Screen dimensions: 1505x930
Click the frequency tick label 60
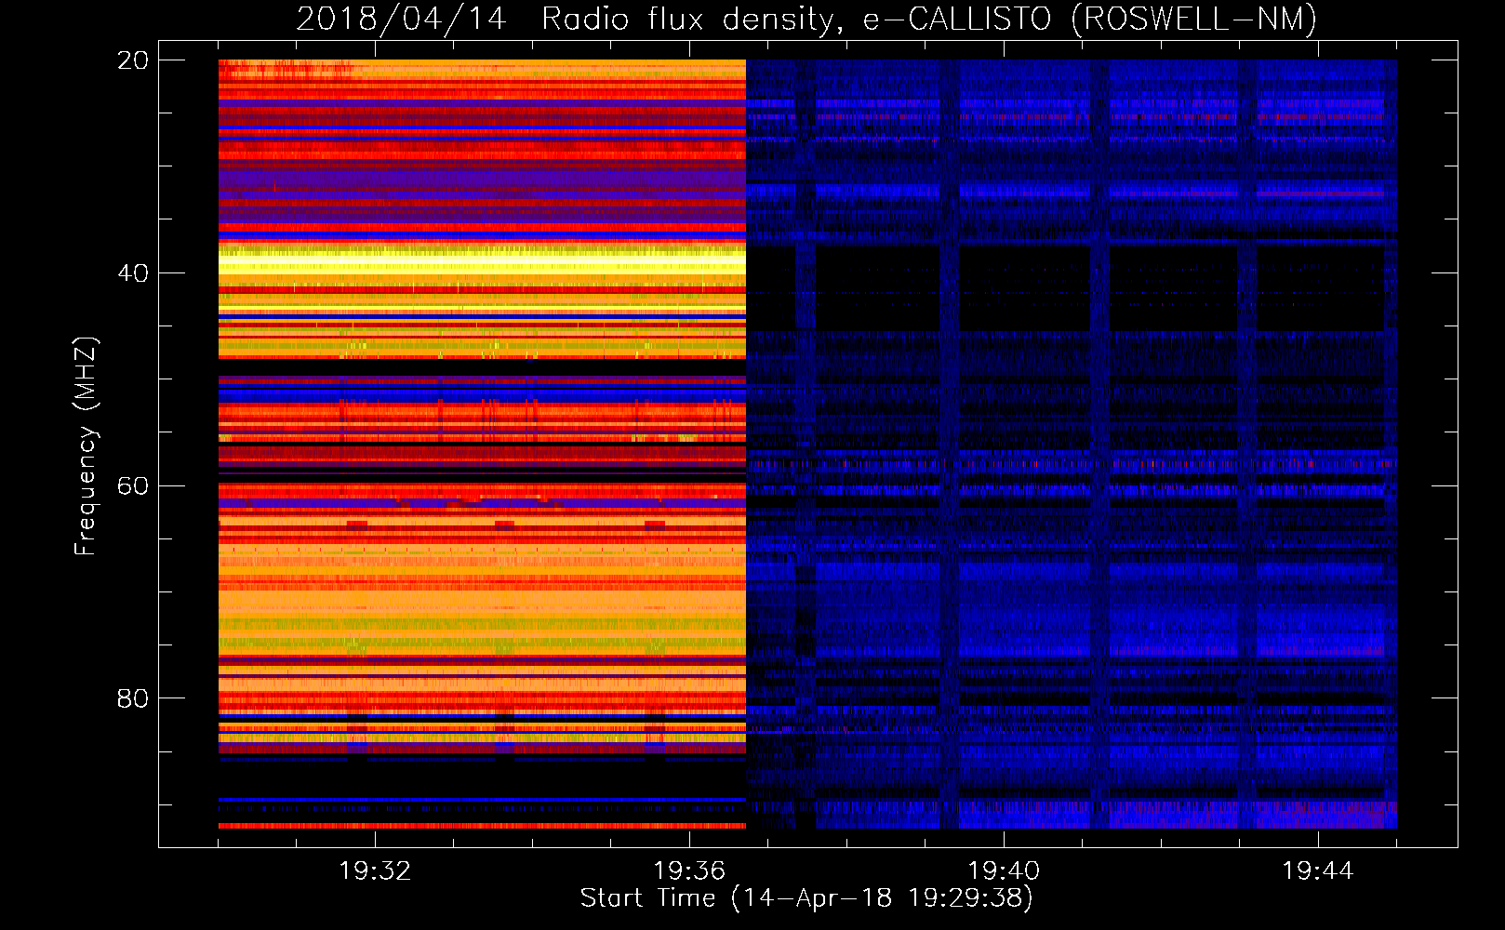point(133,486)
